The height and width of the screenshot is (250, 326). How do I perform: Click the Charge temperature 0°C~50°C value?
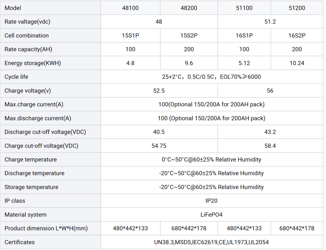[211, 159]
